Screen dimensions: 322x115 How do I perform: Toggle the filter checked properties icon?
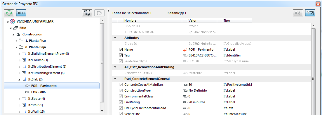(310, 13)
